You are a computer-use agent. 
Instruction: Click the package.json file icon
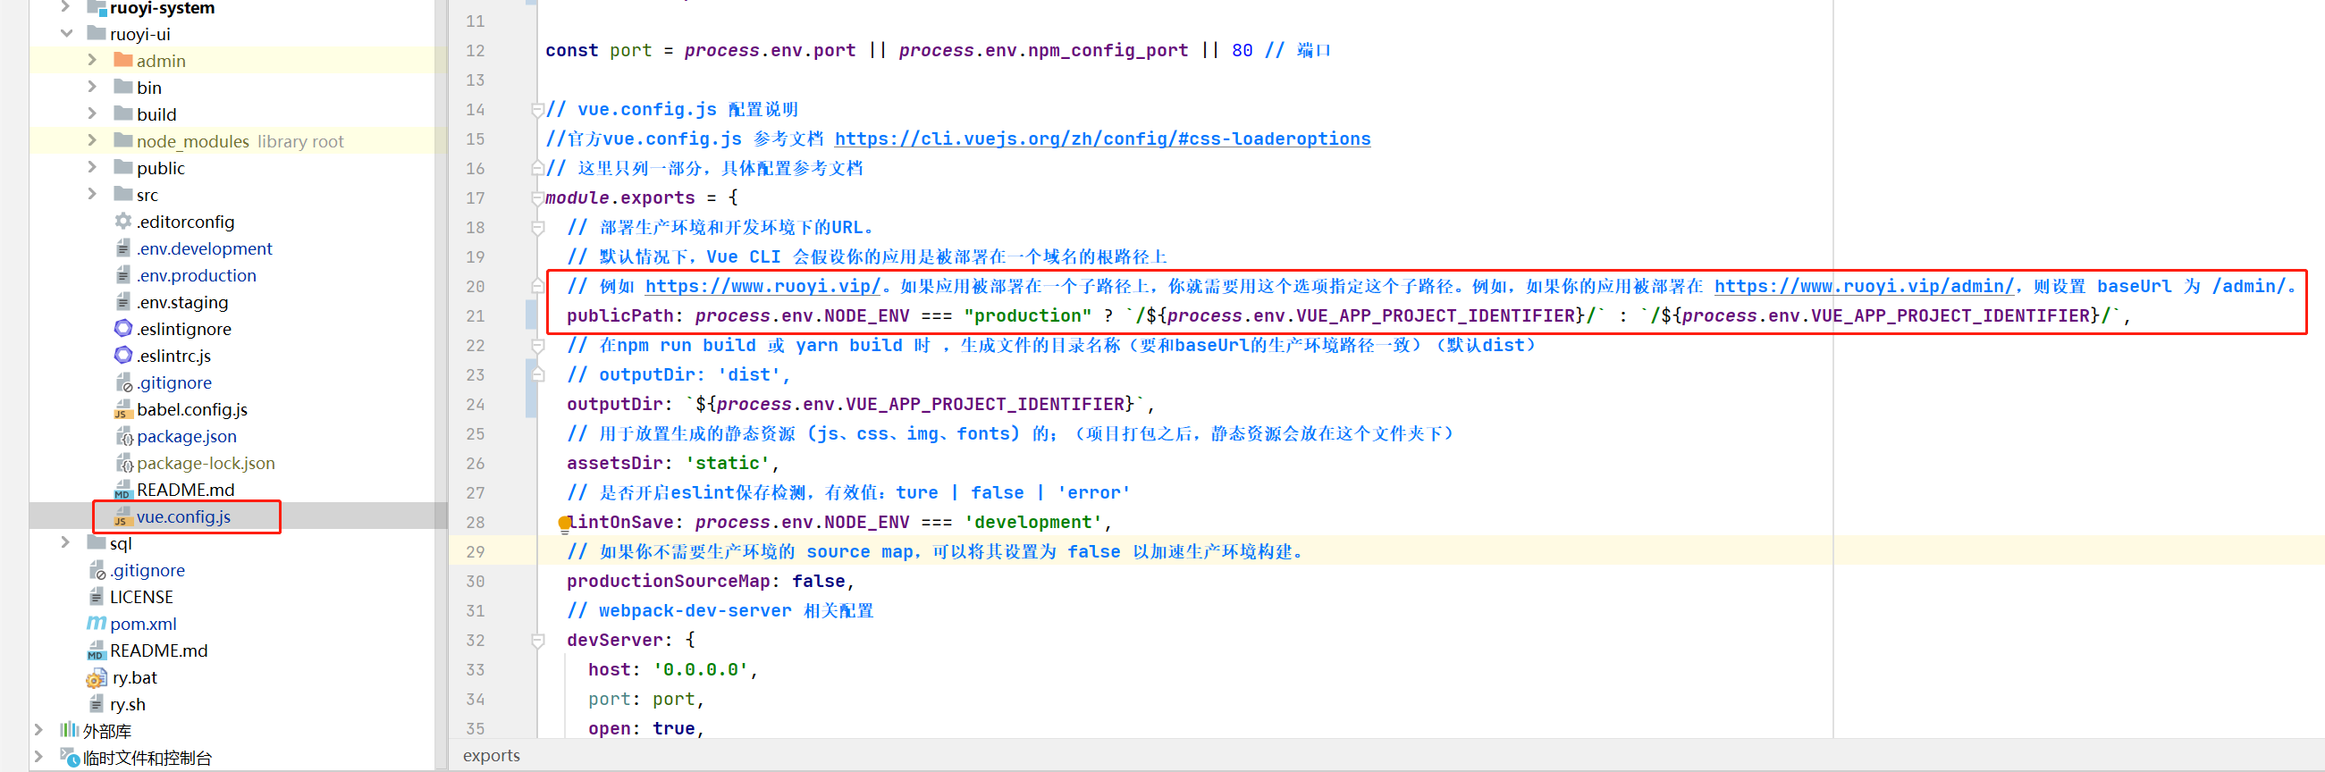123,438
